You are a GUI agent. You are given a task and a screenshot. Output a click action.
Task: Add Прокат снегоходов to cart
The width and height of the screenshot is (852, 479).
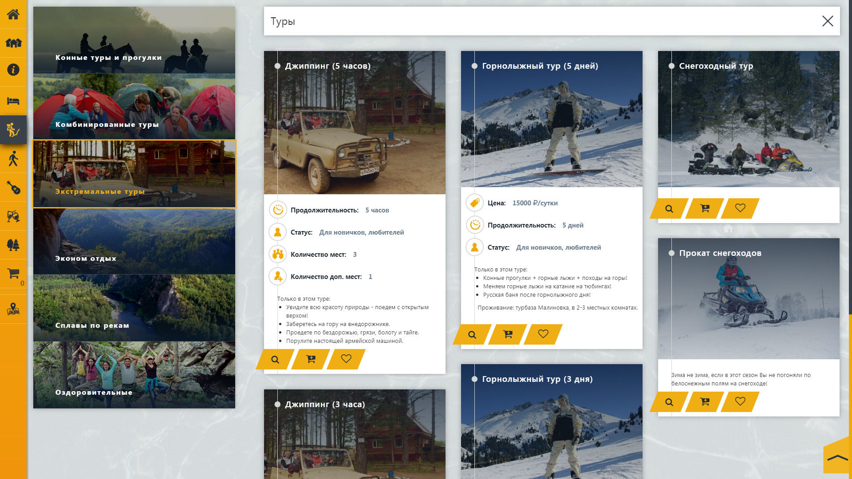705,401
